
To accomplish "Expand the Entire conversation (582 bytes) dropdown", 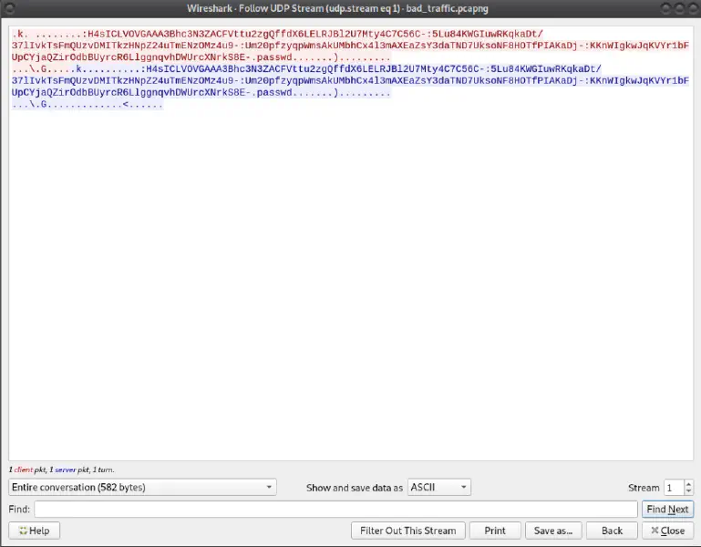I will click(141, 488).
